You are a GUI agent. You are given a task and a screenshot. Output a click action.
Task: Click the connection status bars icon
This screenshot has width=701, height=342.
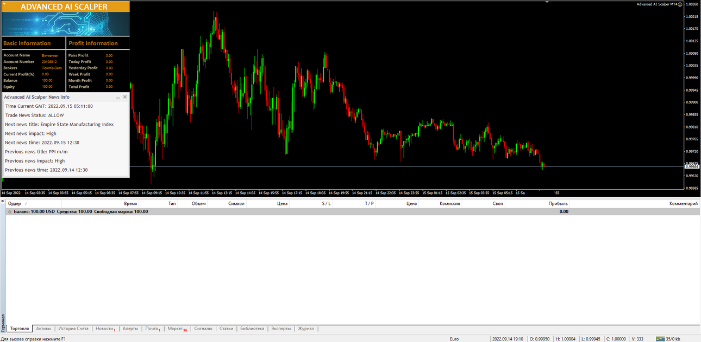click(660, 339)
